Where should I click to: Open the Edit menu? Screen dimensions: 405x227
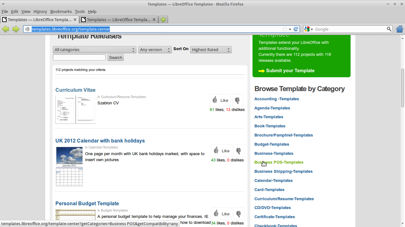pyautogui.click(x=15, y=11)
